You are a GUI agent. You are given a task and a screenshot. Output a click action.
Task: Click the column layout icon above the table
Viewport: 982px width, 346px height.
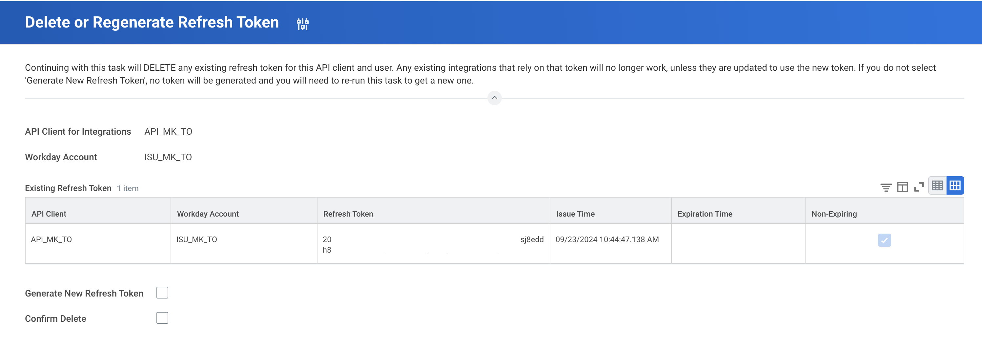[902, 187]
